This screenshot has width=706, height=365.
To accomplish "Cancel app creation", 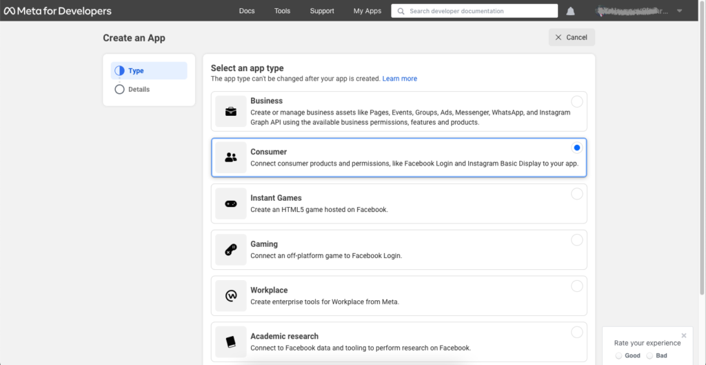I will [572, 37].
